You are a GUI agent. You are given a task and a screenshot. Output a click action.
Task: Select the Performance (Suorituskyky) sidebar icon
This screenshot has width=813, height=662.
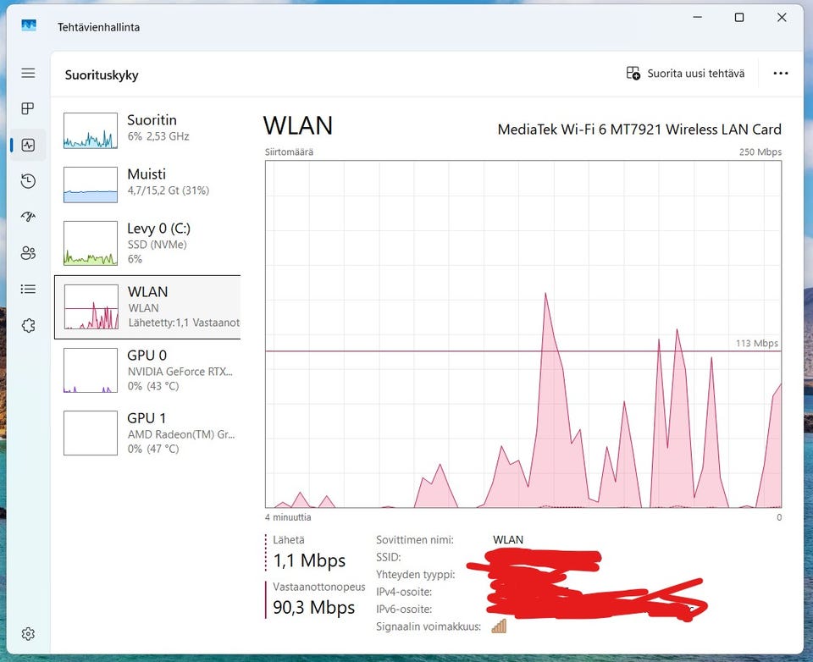[28, 145]
